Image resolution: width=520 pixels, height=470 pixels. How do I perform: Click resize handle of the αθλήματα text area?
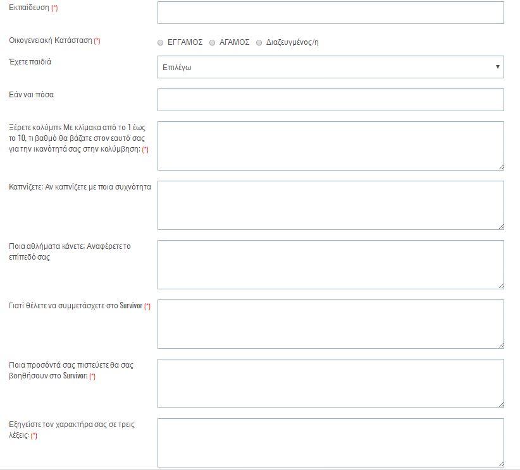click(x=500, y=286)
